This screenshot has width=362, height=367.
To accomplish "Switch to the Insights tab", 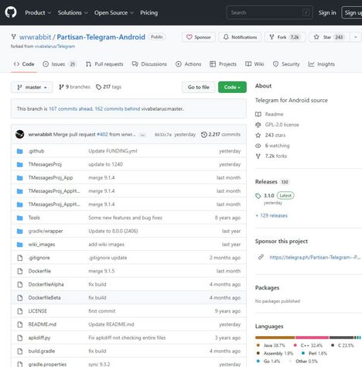I will point(322,64).
